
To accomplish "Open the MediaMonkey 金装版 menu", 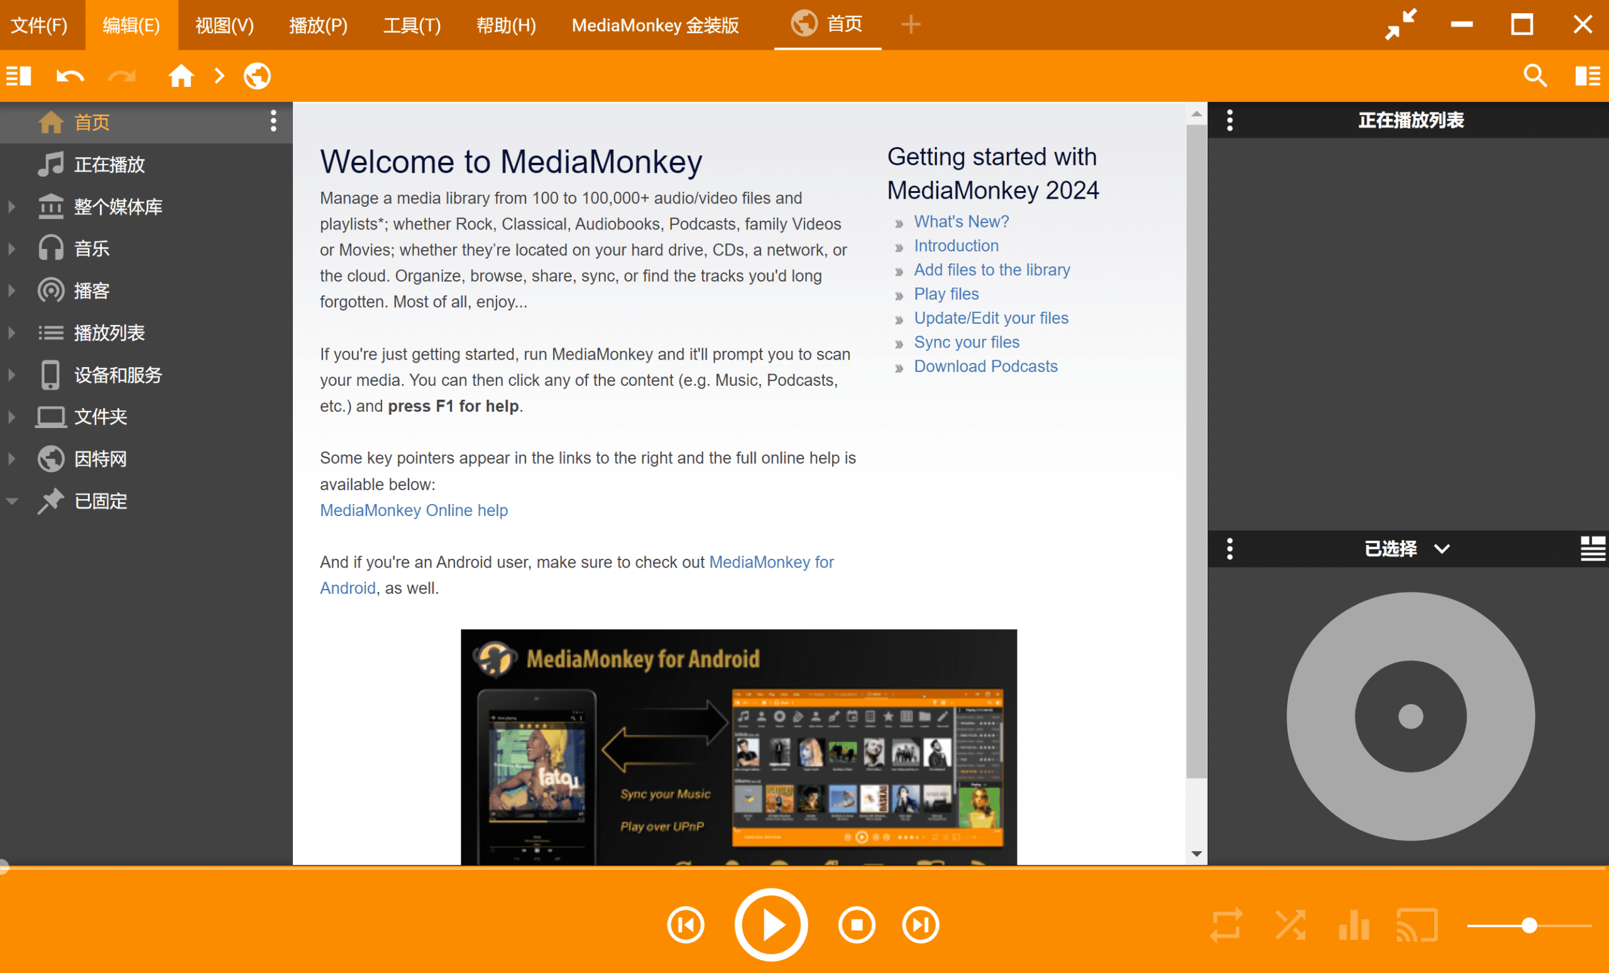I will tap(656, 25).
